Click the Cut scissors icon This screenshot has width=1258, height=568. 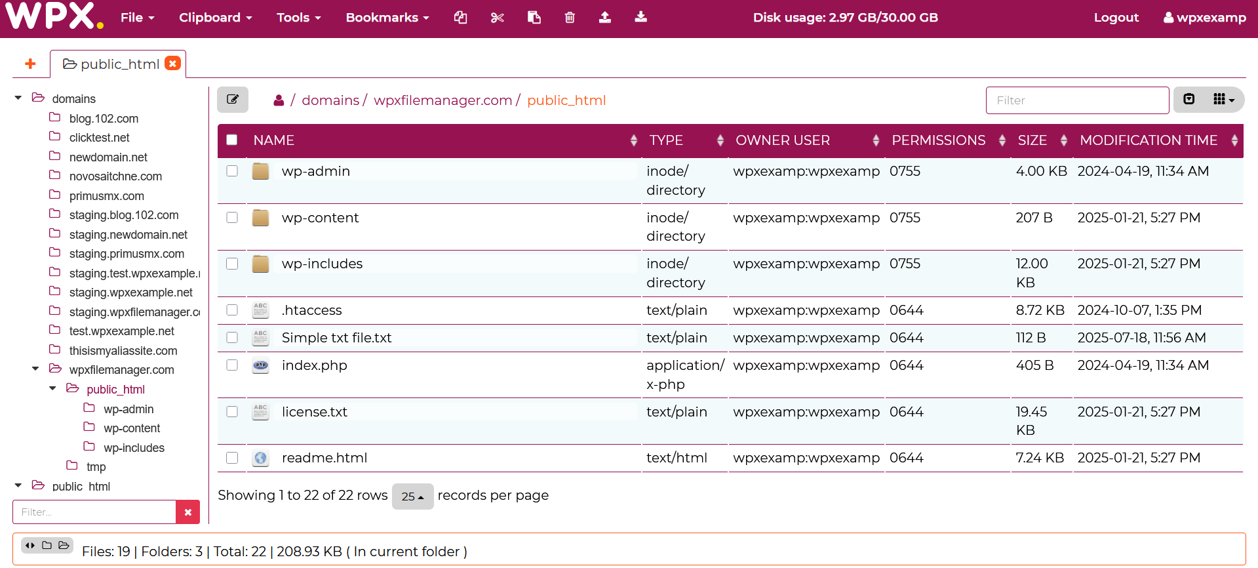click(498, 18)
